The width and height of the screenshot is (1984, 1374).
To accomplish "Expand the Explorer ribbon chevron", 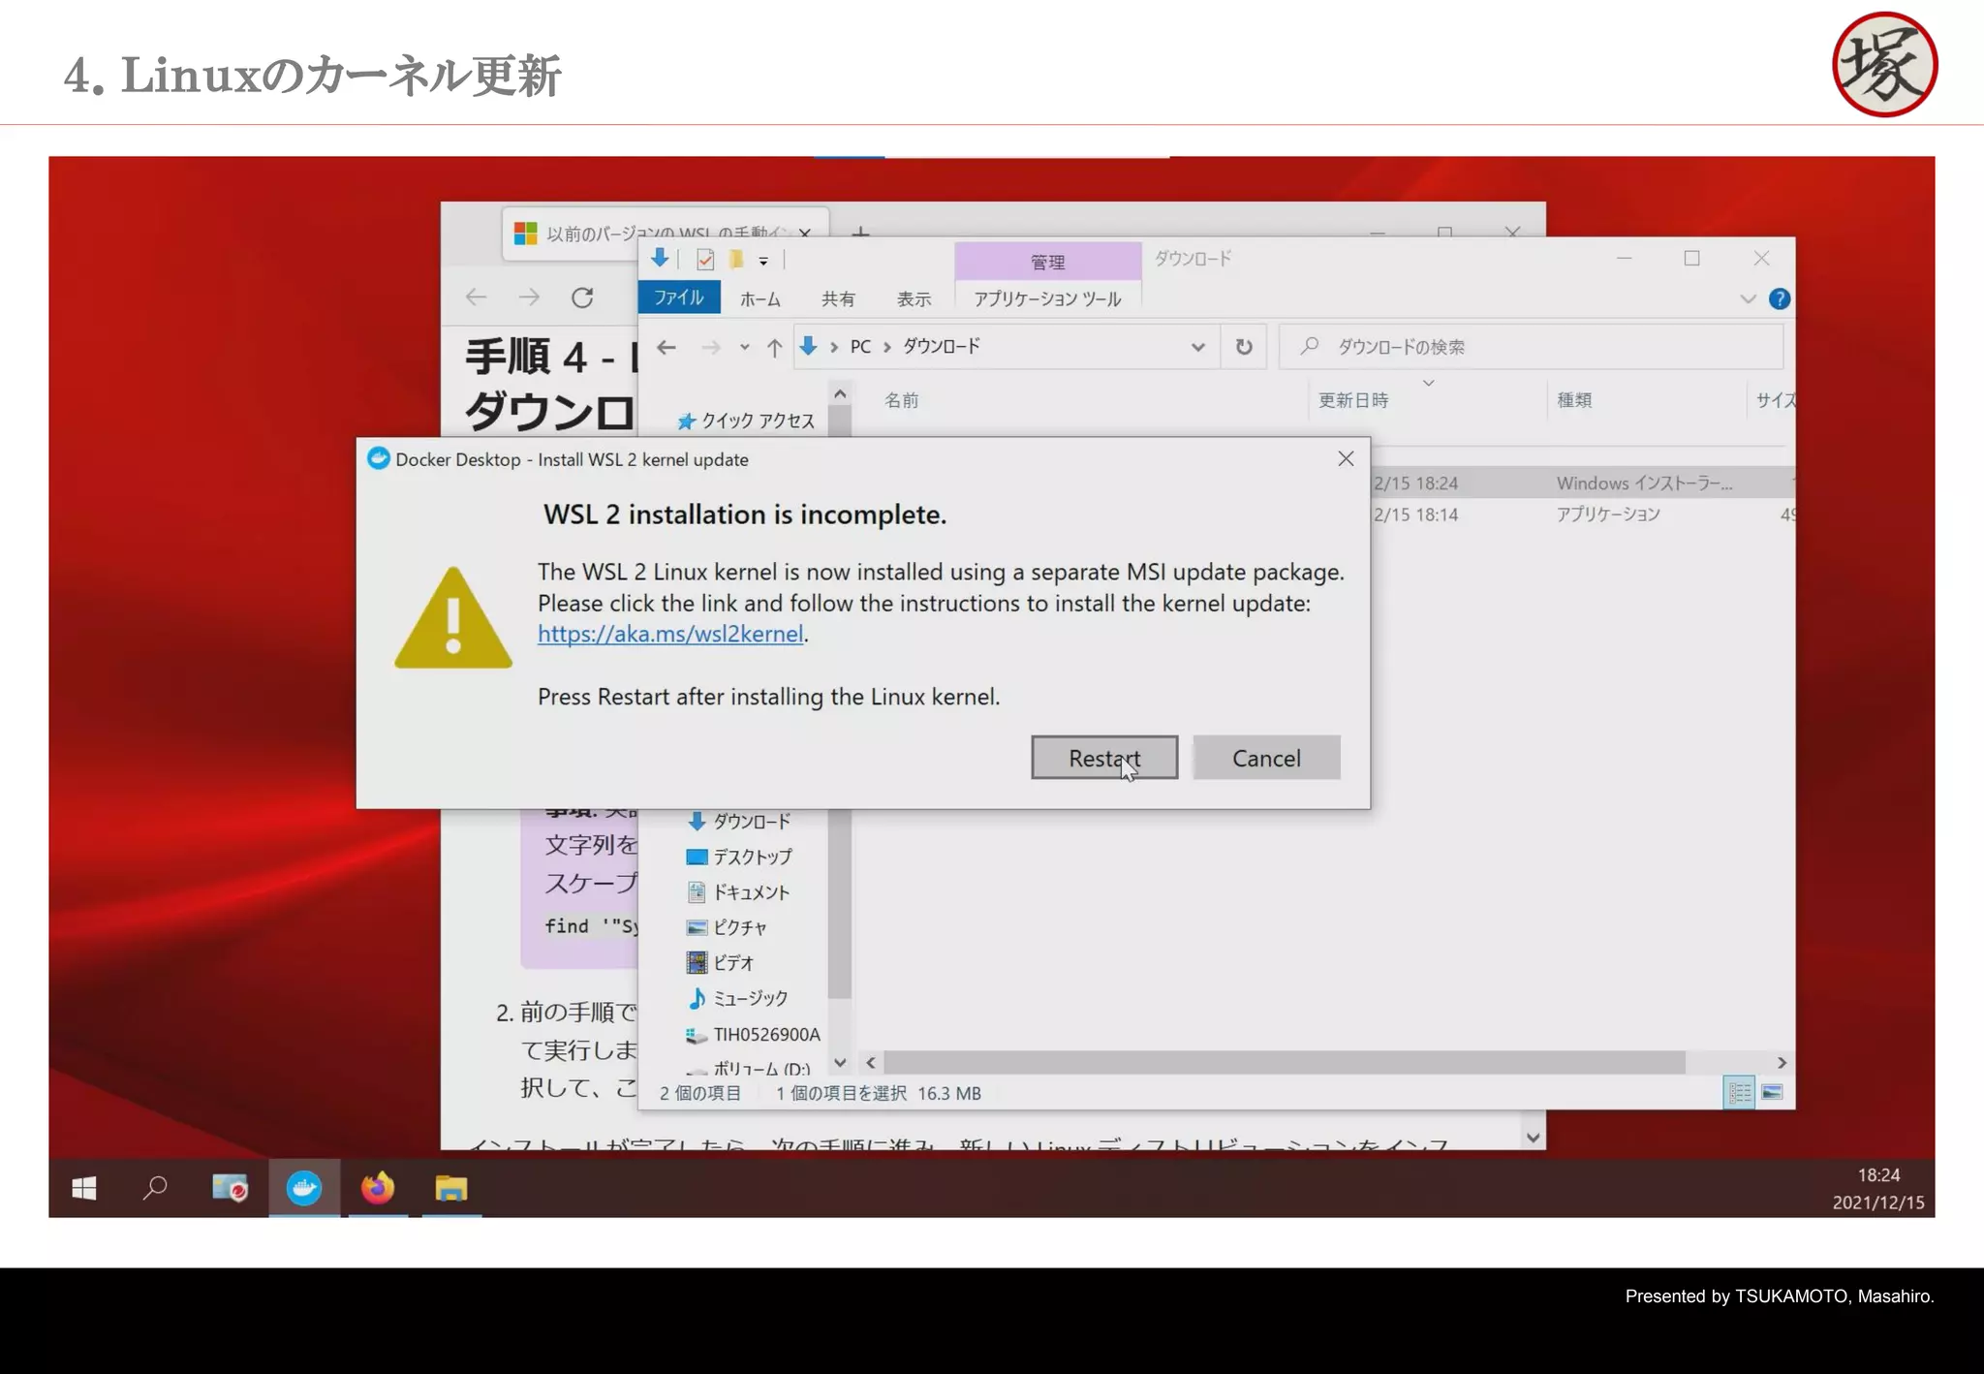I will (1748, 298).
